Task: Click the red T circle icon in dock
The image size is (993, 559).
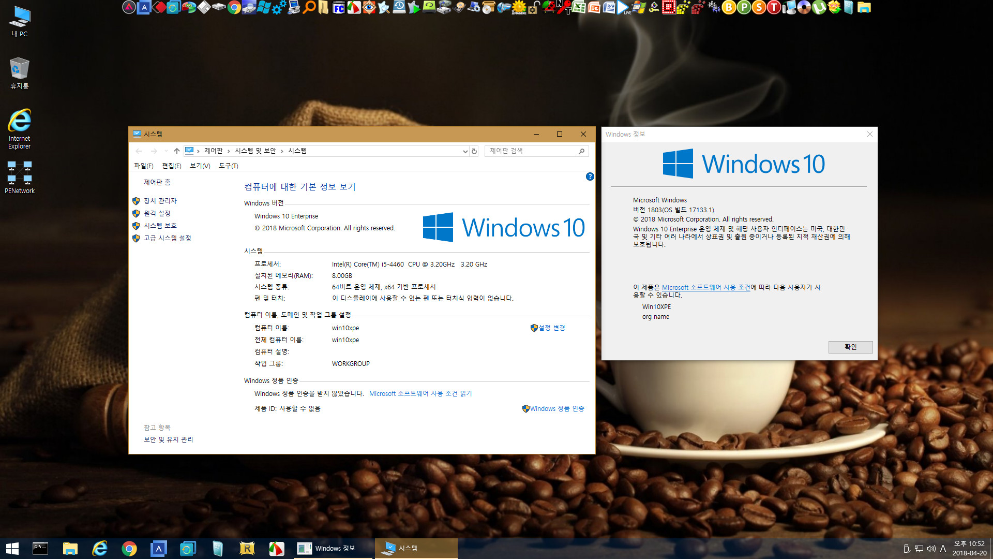Action: (774, 7)
